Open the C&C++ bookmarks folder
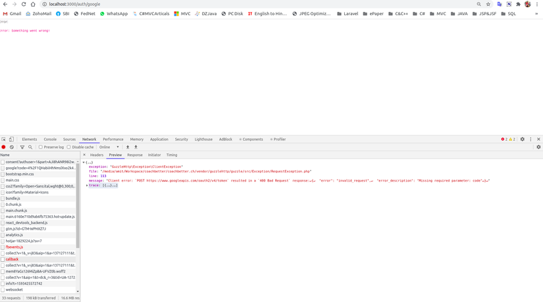Screen dimensions: 543x302 (398, 14)
